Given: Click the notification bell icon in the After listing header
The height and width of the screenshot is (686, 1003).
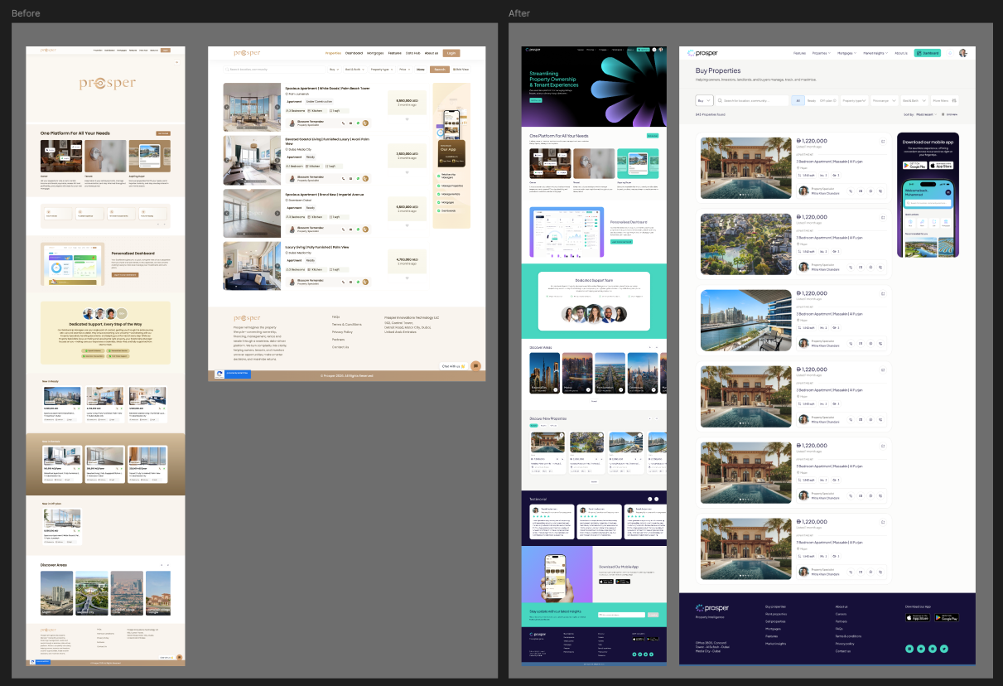Looking at the screenshot, I should click(951, 53).
